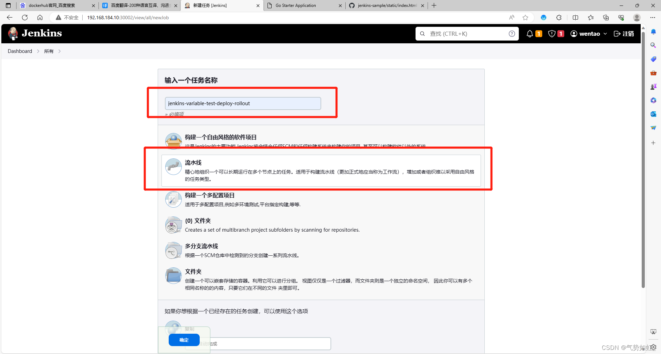Open the 所有 breadcrumb link

coord(49,51)
